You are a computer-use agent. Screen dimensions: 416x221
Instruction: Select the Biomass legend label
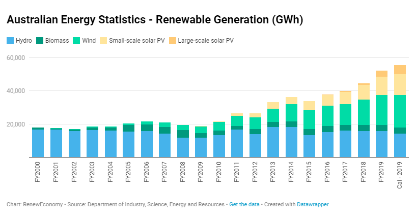(57, 41)
